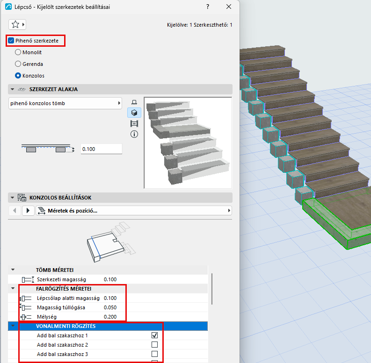
Task: Select the Konzolos radio option
Action: (18, 76)
